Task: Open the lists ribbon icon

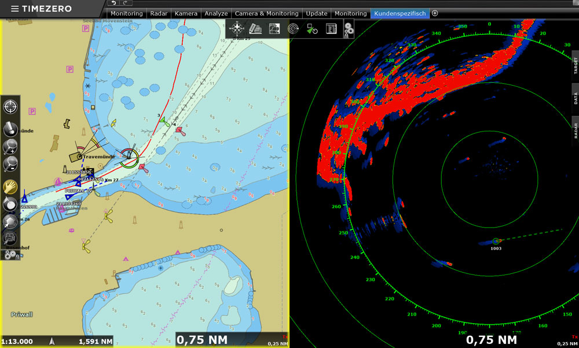Action: click(331, 28)
